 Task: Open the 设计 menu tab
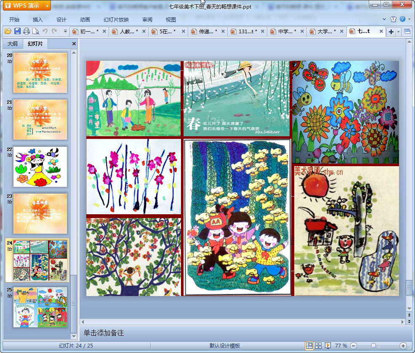tap(61, 20)
